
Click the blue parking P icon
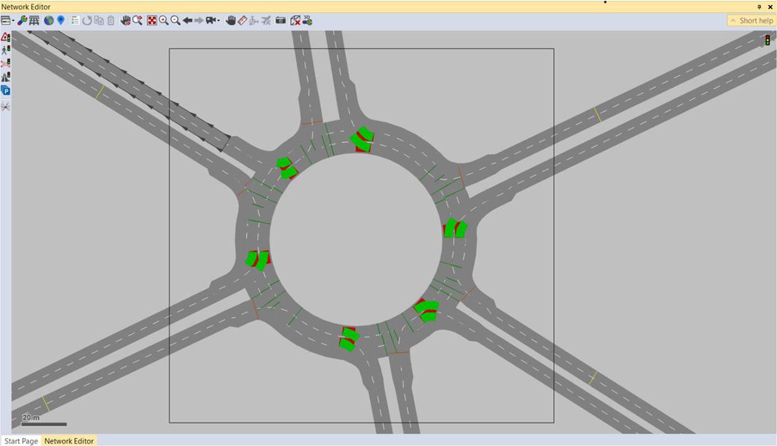[x=5, y=90]
